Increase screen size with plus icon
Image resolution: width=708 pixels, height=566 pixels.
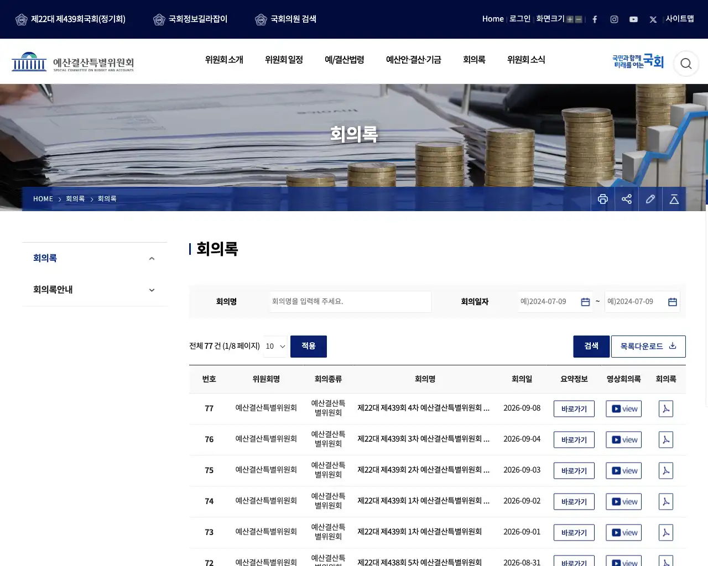570,19
